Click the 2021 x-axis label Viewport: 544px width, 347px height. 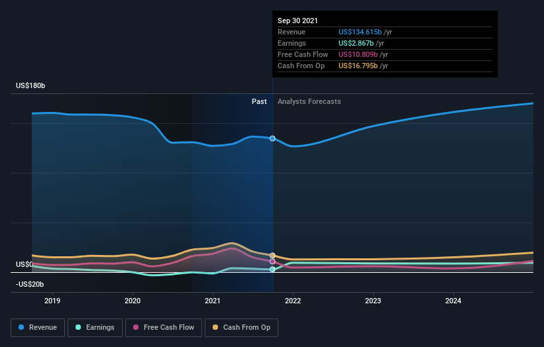click(213, 301)
